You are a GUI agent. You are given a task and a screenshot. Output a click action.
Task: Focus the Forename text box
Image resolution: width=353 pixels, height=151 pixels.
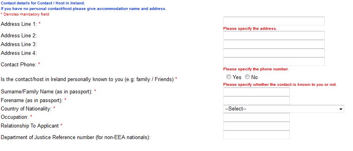[x=257, y=101]
